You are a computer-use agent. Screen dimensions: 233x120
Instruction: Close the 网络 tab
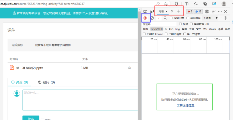[x=167, y=11]
